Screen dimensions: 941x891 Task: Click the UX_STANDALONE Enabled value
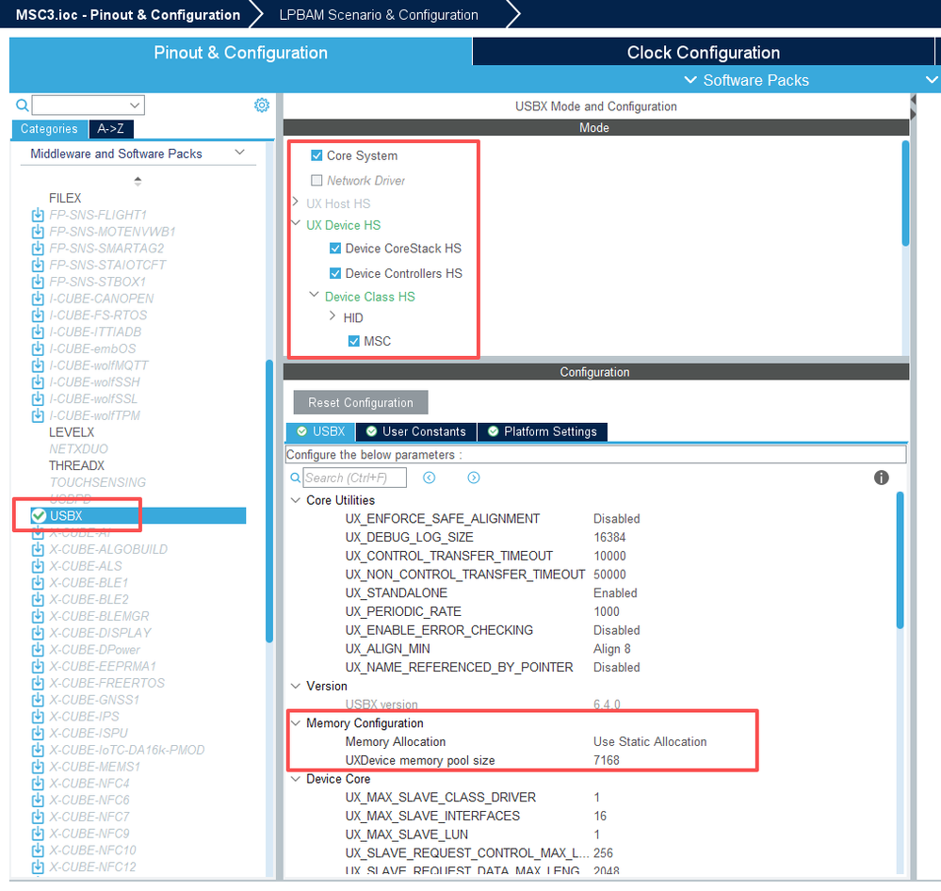coord(615,592)
